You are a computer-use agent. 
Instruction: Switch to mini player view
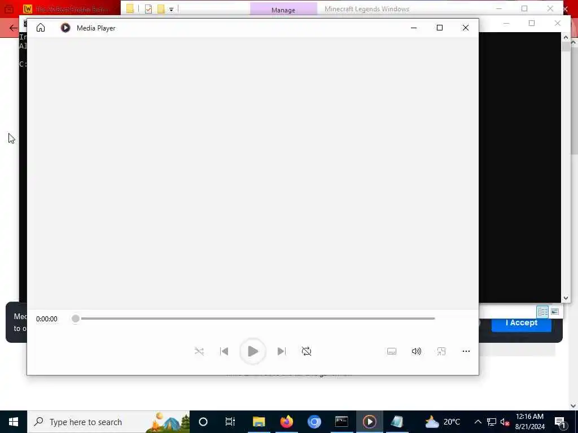[x=441, y=351]
